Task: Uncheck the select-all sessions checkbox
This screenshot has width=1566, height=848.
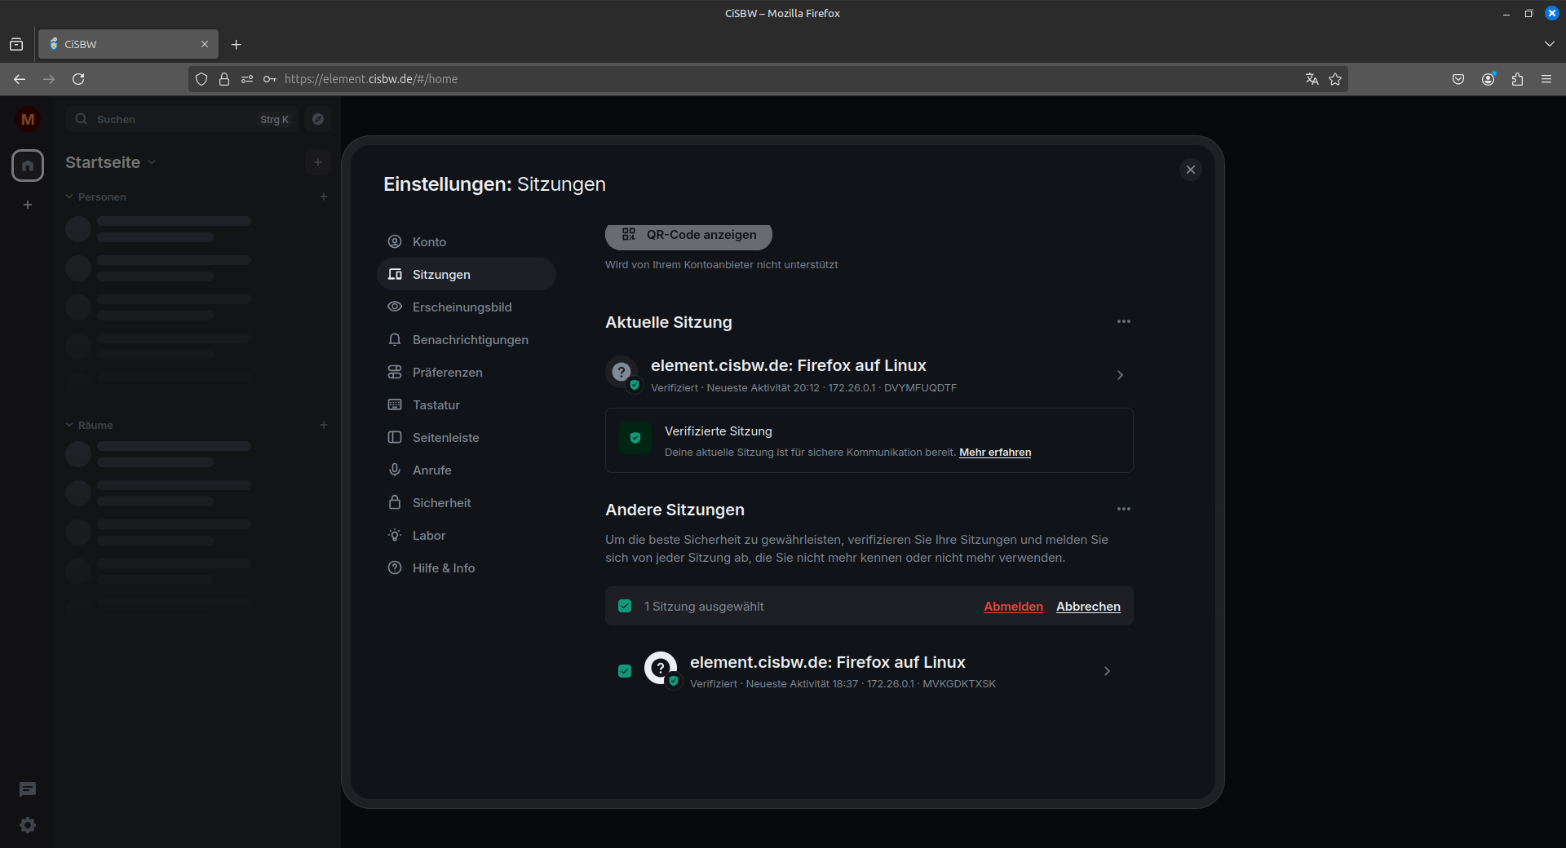Action: [625, 607]
